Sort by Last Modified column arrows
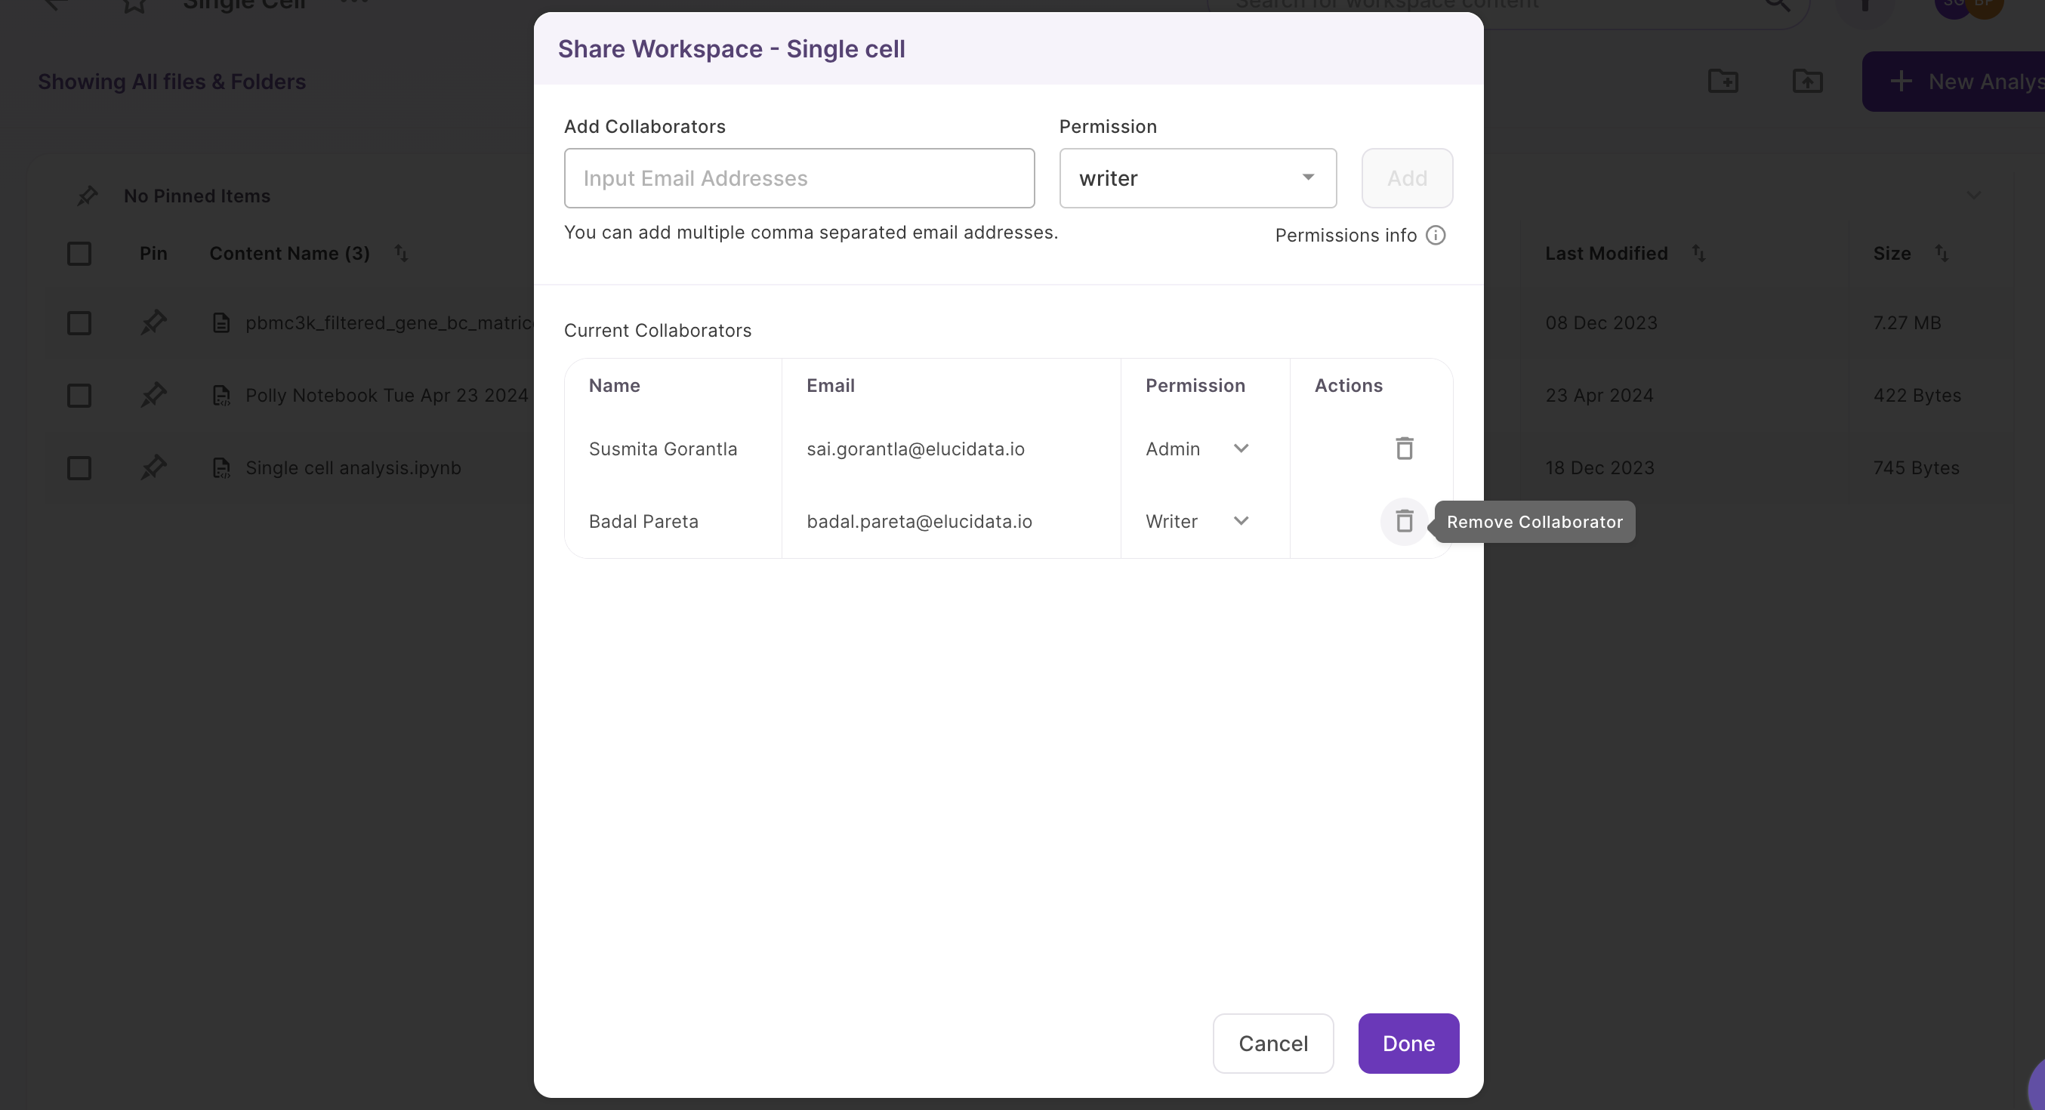The width and height of the screenshot is (2045, 1110). coord(1699,253)
